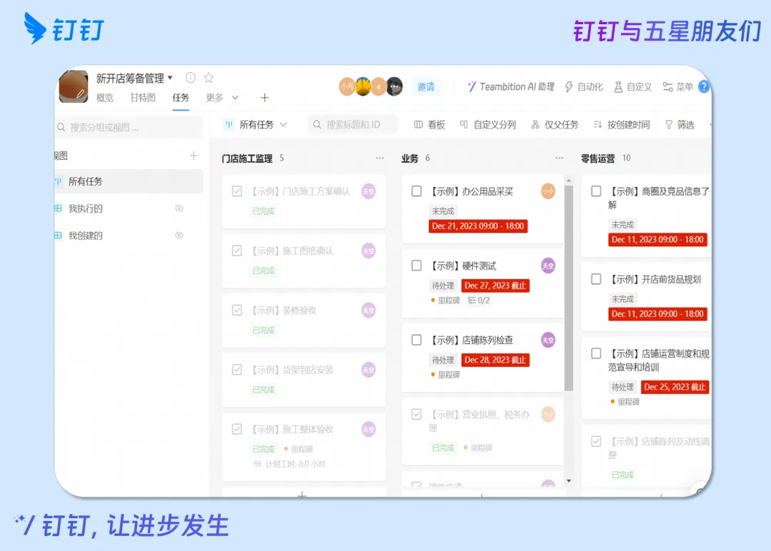The height and width of the screenshot is (551, 771).
Task: Change sorting via 按创建时间
Action: [x=622, y=125]
